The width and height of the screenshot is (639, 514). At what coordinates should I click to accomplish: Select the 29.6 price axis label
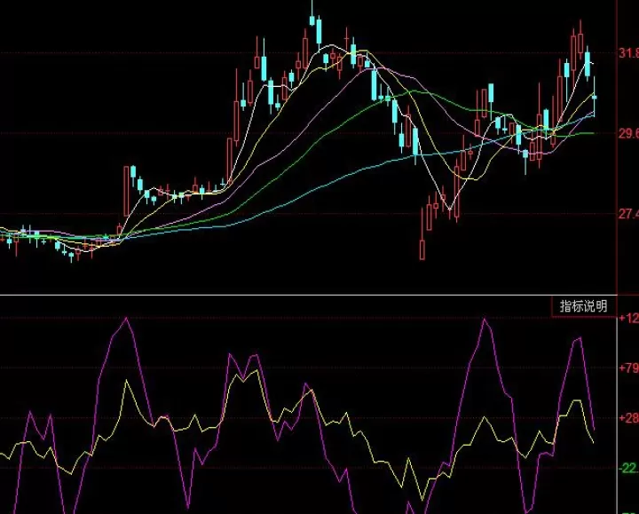[628, 134]
